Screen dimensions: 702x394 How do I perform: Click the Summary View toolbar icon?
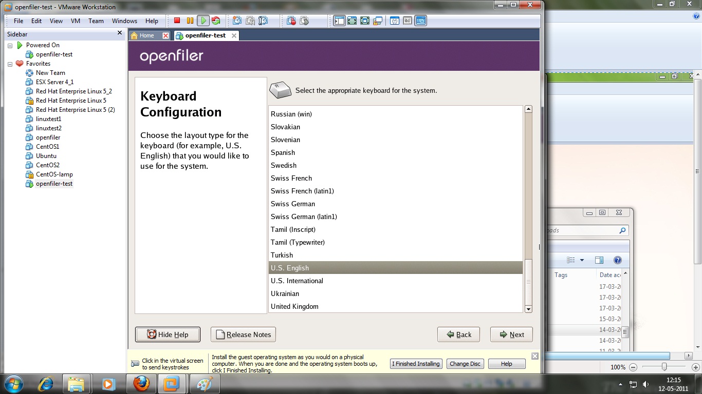tap(395, 21)
